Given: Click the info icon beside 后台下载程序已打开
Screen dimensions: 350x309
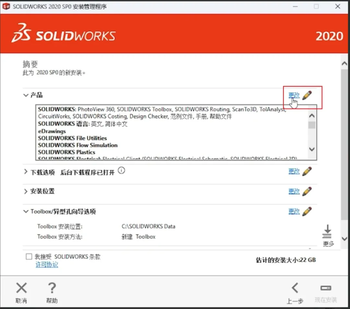Looking at the screenshot, I should (122, 171).
